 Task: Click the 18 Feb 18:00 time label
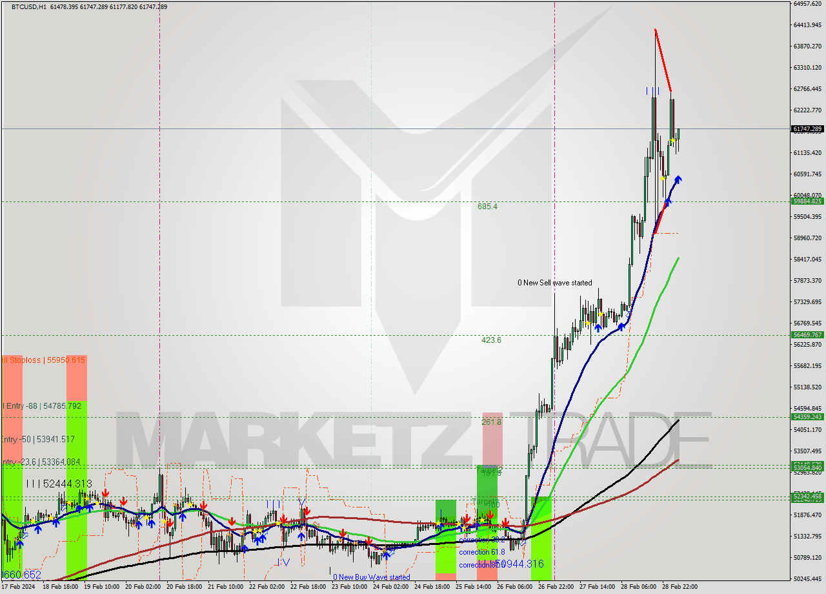[x=60, y=587]
